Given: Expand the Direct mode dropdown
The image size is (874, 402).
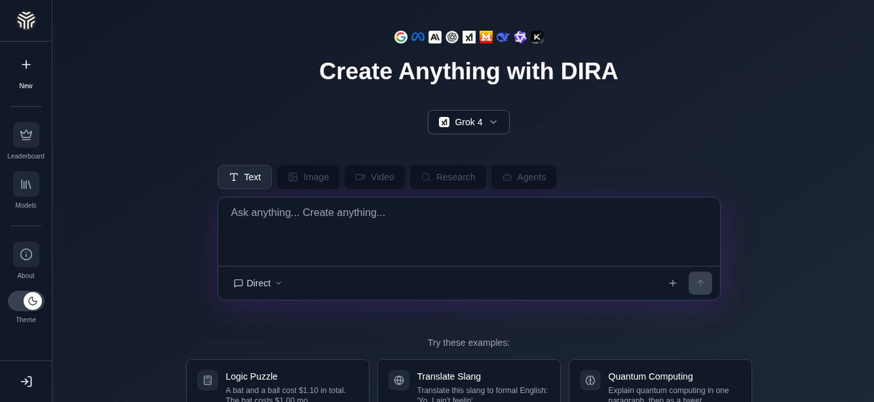Looking at the screenshot, I should 258,283.
